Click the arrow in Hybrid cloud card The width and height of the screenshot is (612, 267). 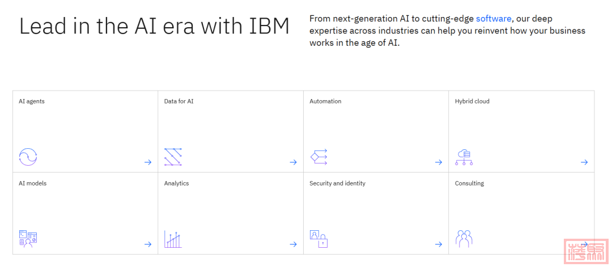point(584,162)
